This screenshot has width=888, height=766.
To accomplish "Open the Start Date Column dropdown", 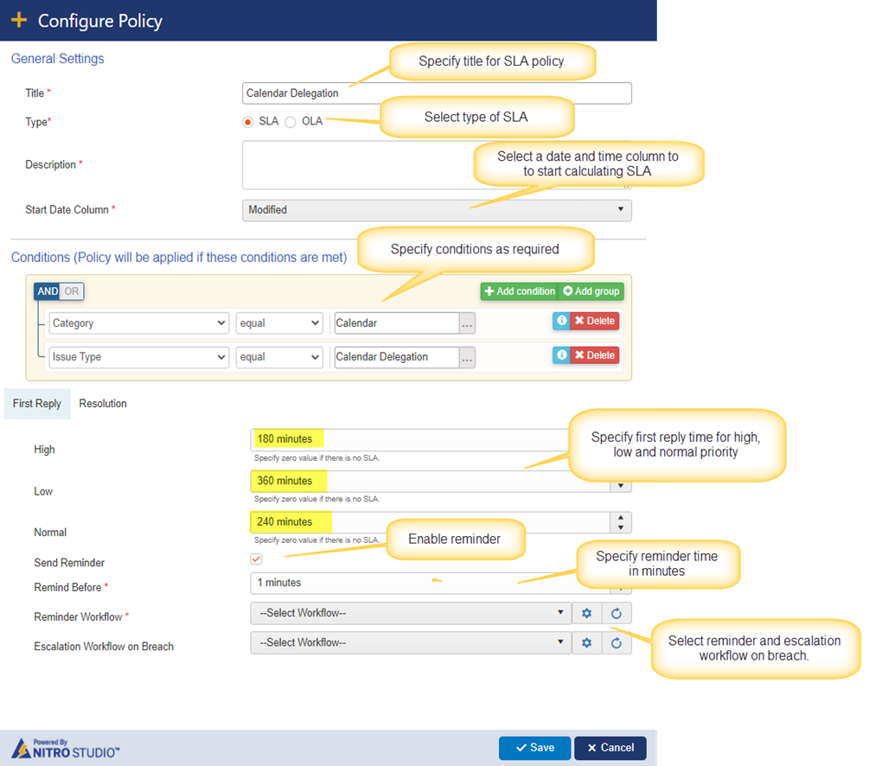I will coord(437,210).
